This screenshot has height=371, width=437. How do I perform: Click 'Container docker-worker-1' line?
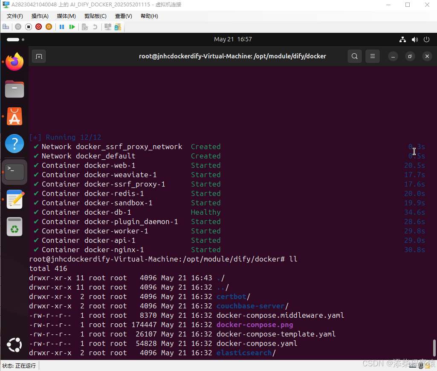tap(95, 231)
